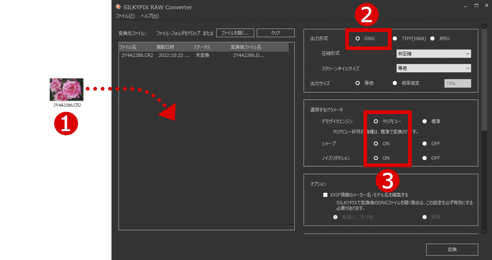Select 等倍 for output size
Viewport: 492px width, 260px height.
358,83
